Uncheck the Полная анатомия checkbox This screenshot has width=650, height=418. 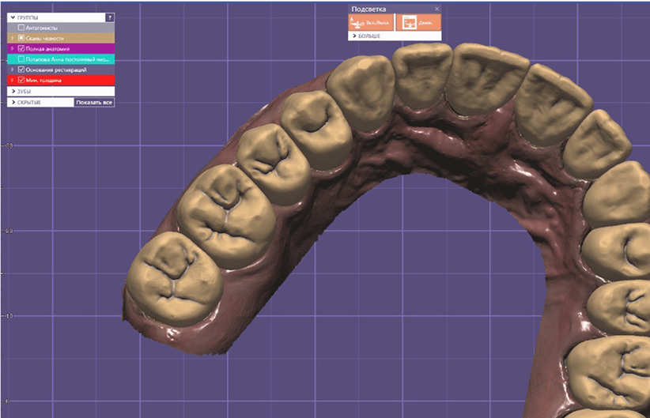pos(21,48)
